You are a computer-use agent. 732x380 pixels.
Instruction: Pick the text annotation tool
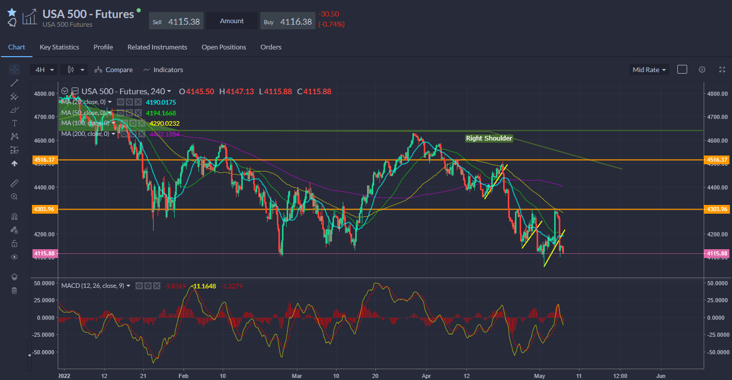click(x=14, y=123)
